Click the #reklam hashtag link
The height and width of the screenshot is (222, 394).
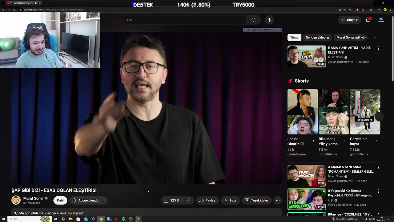coord(66,213)
